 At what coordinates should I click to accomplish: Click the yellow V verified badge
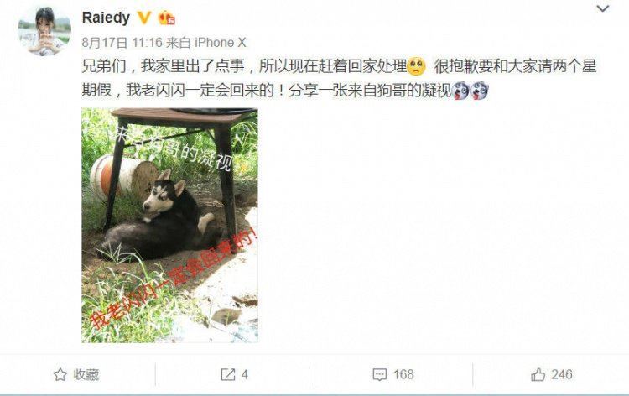[144, 18]
